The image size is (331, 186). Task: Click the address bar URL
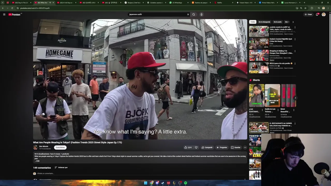[35, 8]
